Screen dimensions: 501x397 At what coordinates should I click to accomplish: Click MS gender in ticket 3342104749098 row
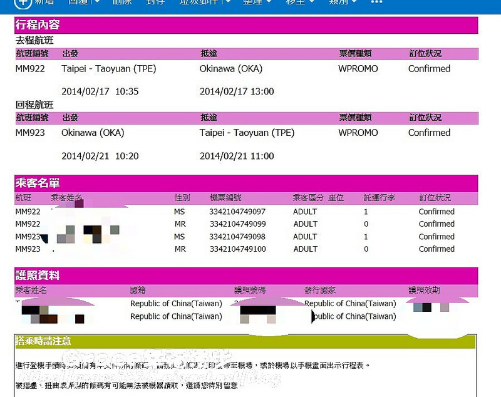pyautogui.click(x=179, y=237)
